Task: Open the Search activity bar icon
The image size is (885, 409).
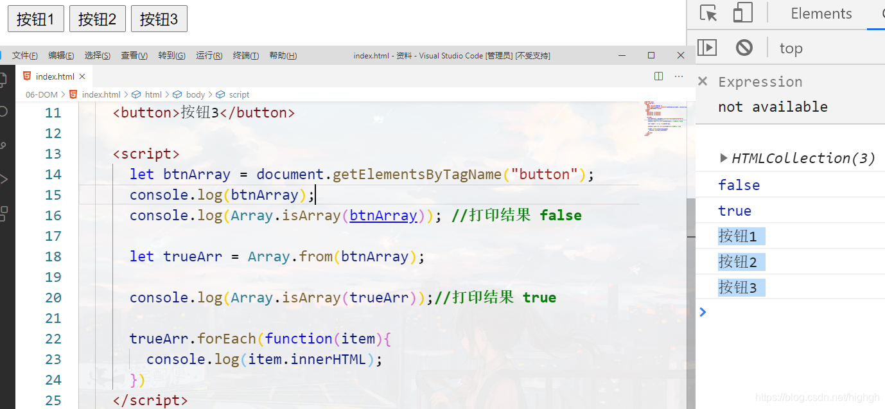Action: [x=3, y=112]
